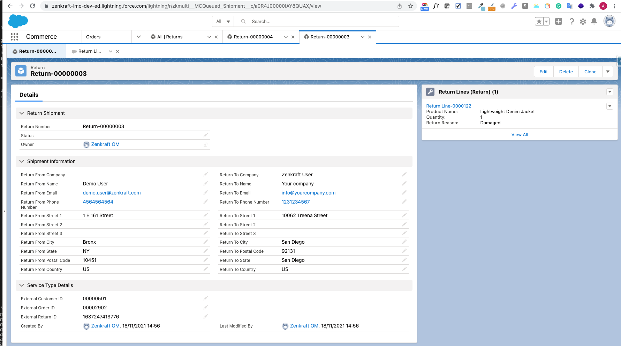Open the Return Li... subtab dropdown chevron
Image resolution: width=621 pixels, height=346 pixels.
pyautogui.click(x=111, y=51)
